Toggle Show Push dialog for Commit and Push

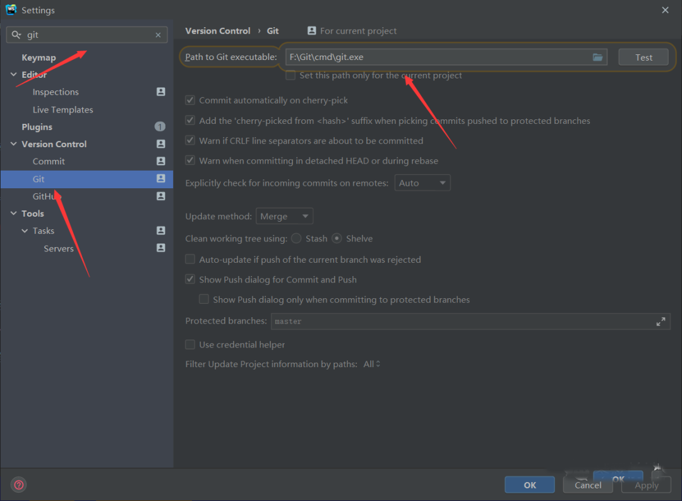point(190,279)
